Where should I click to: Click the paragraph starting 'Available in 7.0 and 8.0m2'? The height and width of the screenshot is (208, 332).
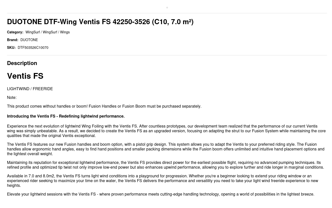[162, 181]
